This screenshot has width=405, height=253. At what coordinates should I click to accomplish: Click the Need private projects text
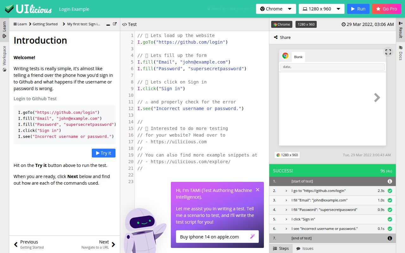[230, 9]
